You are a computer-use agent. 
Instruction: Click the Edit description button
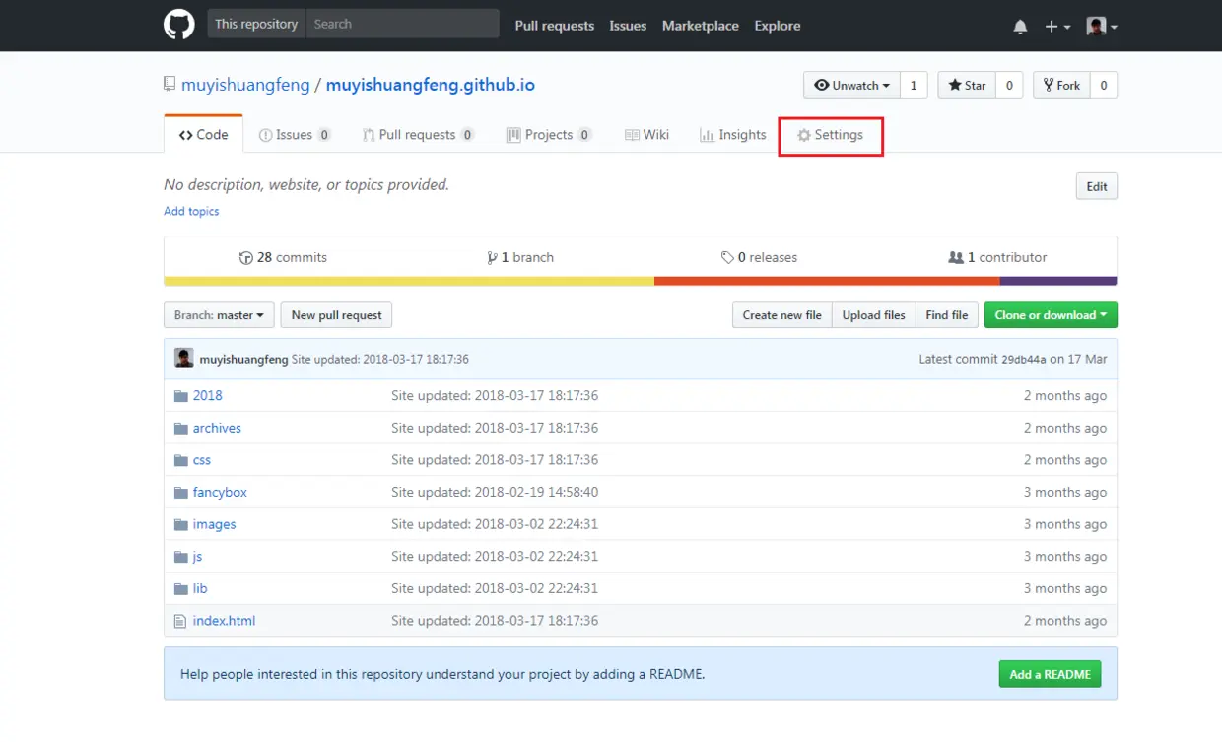[1097, 186]
